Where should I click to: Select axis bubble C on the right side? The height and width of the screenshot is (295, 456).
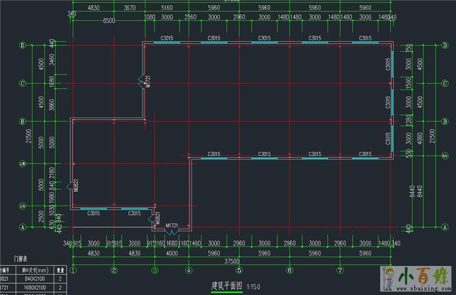click(444, 83)
